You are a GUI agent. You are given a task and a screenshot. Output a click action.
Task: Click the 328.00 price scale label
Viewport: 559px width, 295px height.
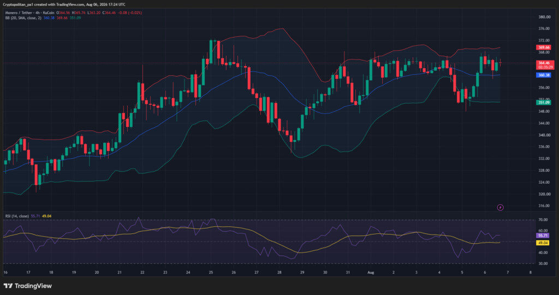[x=544, y=170]
